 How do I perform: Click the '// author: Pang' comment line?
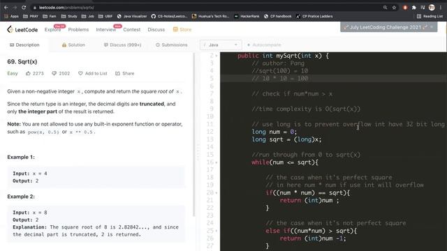(x=278, y=63)
